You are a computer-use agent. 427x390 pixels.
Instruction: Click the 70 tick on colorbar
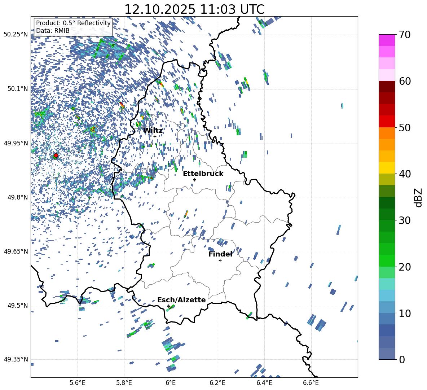pyautogui.click(x=405, y=35)
